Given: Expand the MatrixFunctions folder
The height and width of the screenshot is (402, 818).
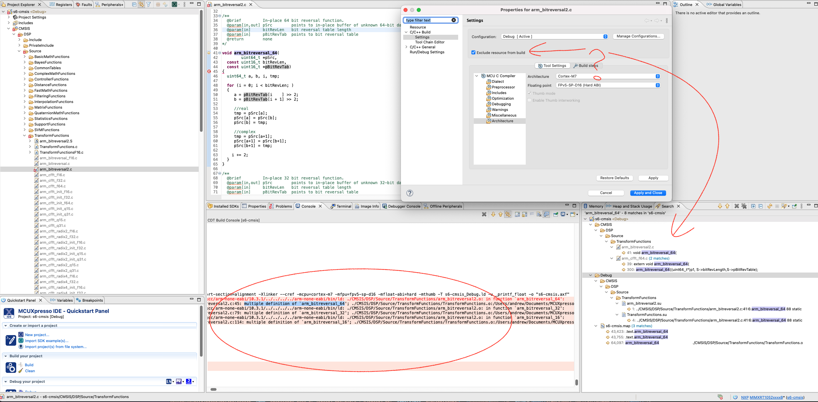Looking at the screenshot, I should point(24,107).
